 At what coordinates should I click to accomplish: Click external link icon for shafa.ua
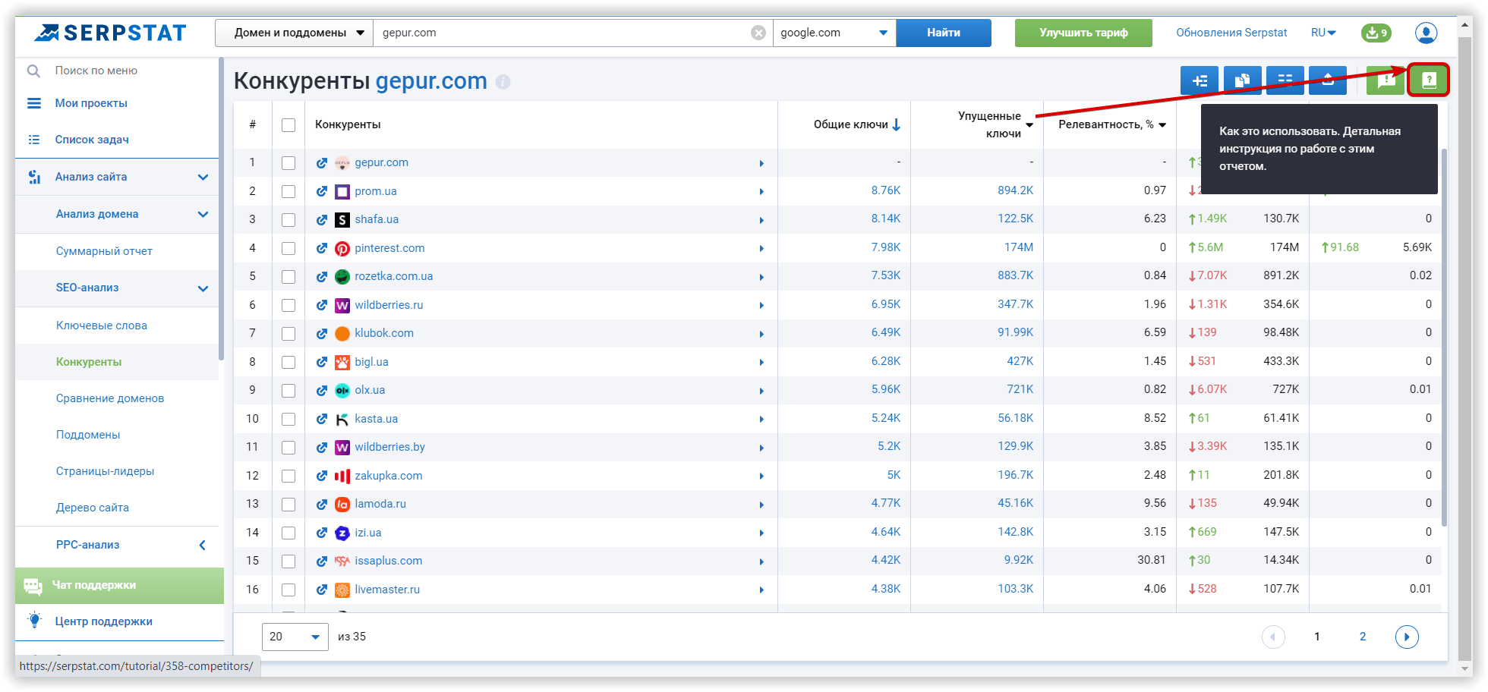322,219
